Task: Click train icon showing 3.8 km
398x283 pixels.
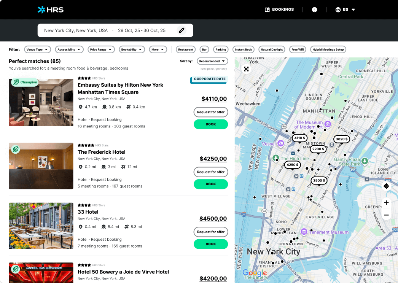Action: tap(104, 107)
